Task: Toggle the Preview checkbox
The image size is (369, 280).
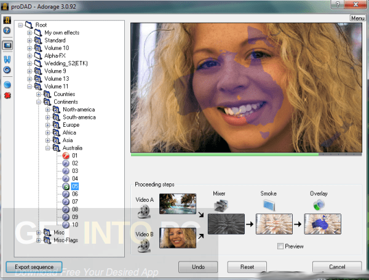Action: 280,246
